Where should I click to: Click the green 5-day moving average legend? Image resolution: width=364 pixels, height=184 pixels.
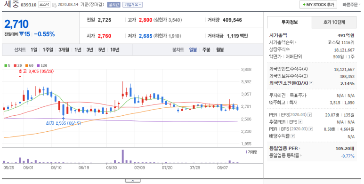[x=7, y=65]
